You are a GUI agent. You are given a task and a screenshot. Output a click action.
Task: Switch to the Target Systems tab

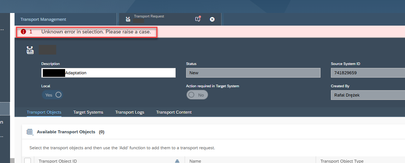pos(88,112)
